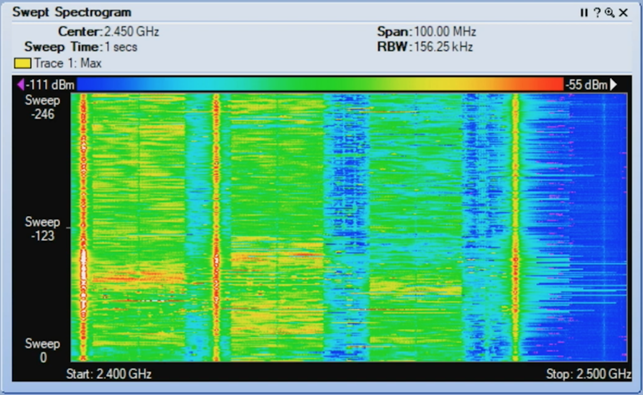Toggle the -55 dBm upper amplitude limit
Image resolution: width=643 pixels, height=395 pixels.
click(x=586, y=84)
